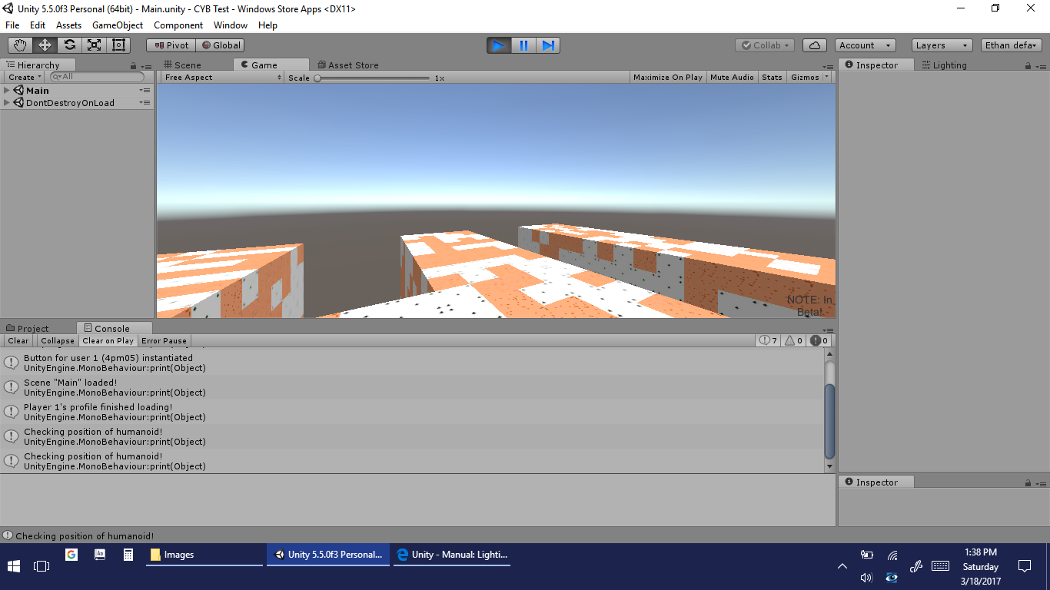Select the Scale tool
Viewport: 1050px width, 590px height.
94,45
